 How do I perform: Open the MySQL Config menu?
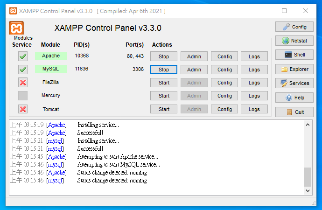[224, 70]
